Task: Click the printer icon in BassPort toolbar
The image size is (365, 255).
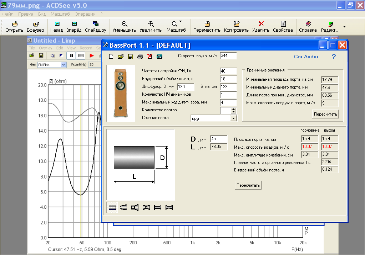Action: (x=140, y=57)
